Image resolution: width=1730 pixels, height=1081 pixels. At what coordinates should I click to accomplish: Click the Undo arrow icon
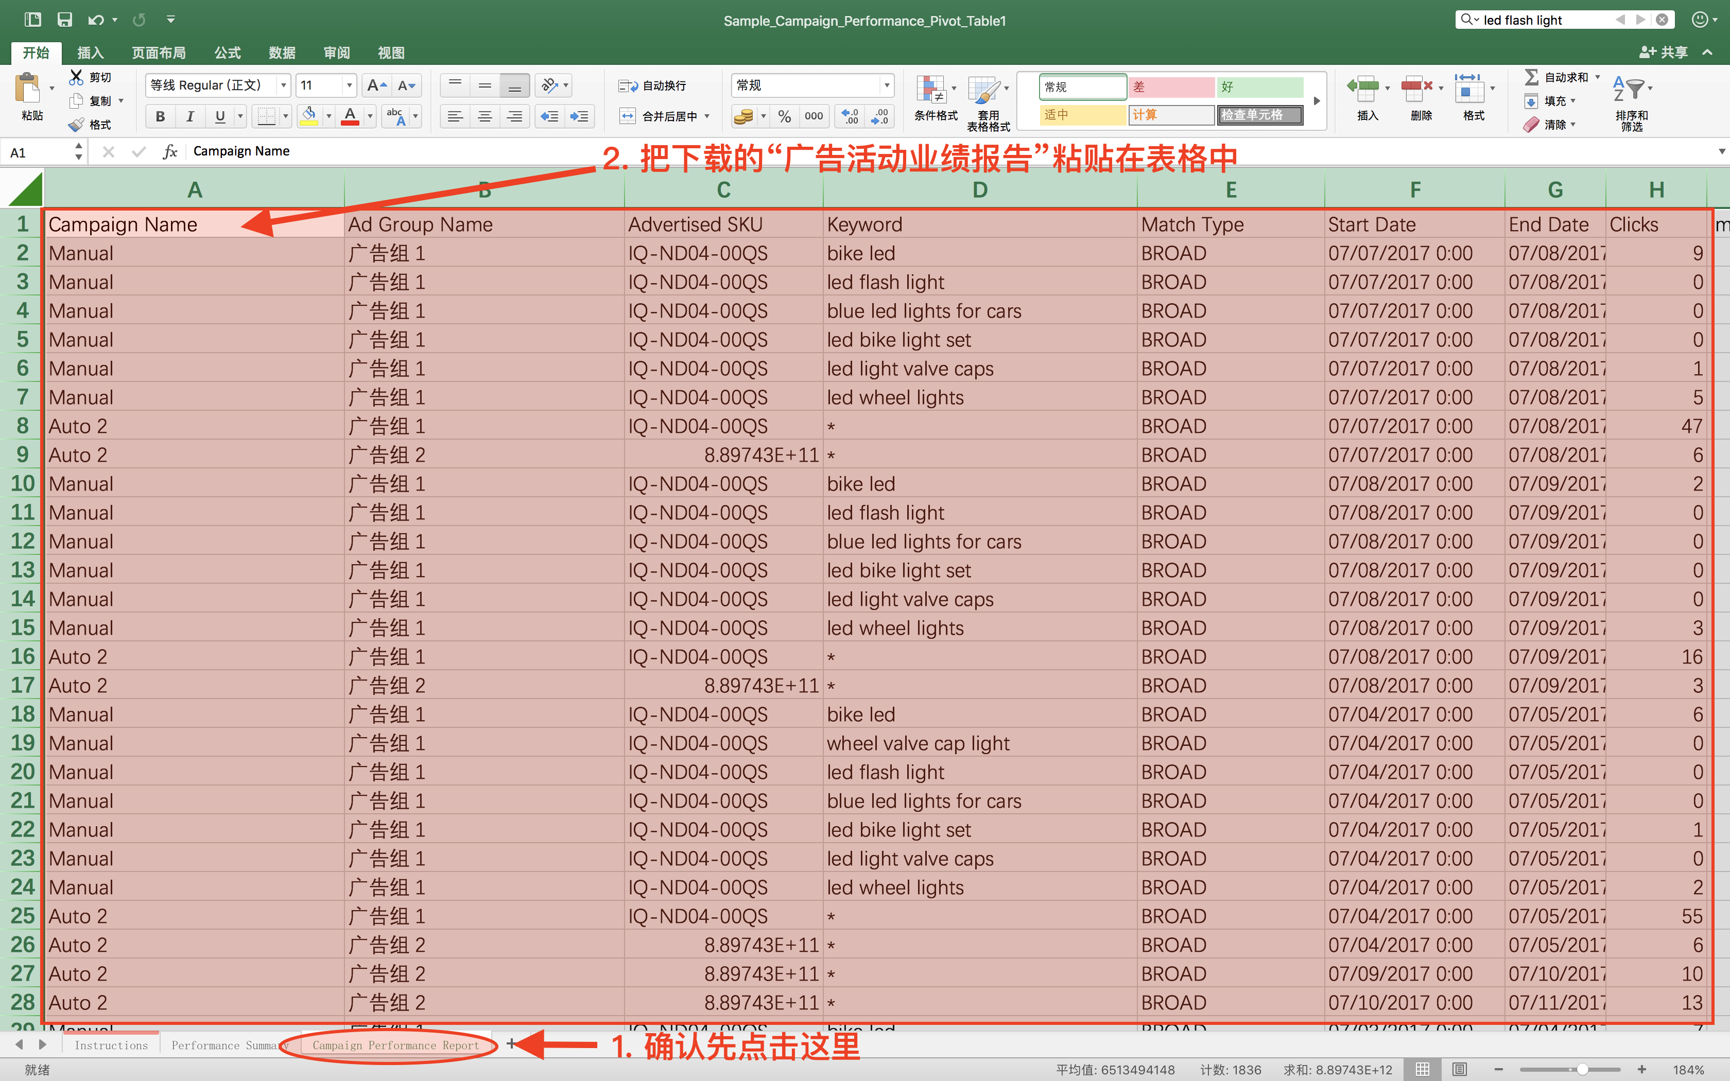tap(96, 20)
